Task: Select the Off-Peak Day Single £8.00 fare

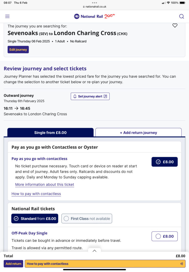Action: click(x=165, y=236)
